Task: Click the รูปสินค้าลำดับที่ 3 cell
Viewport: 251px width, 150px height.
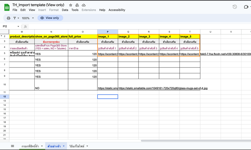Action: tap(149, 47)
